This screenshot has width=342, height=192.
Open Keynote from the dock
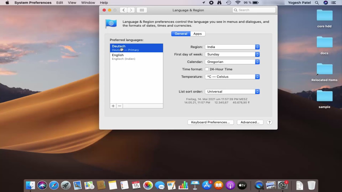[195, 185]
